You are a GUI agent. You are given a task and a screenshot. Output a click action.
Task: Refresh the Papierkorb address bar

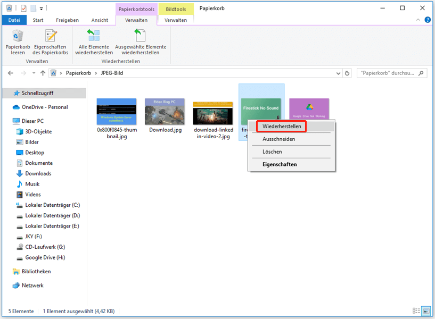(x=347, y=73)
